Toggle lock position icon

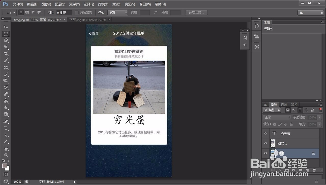point(286,124)
